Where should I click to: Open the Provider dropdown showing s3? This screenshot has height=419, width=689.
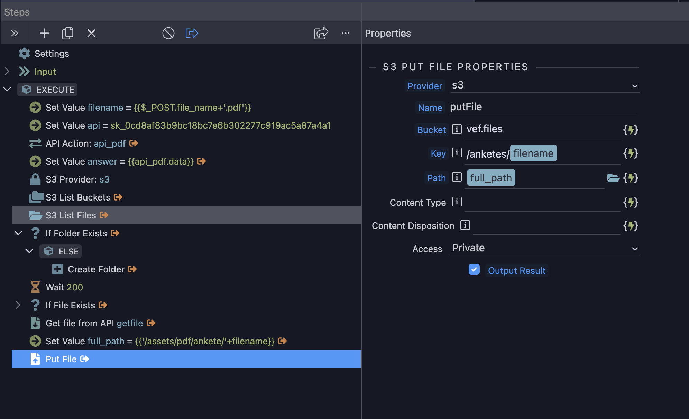(545, 85)
